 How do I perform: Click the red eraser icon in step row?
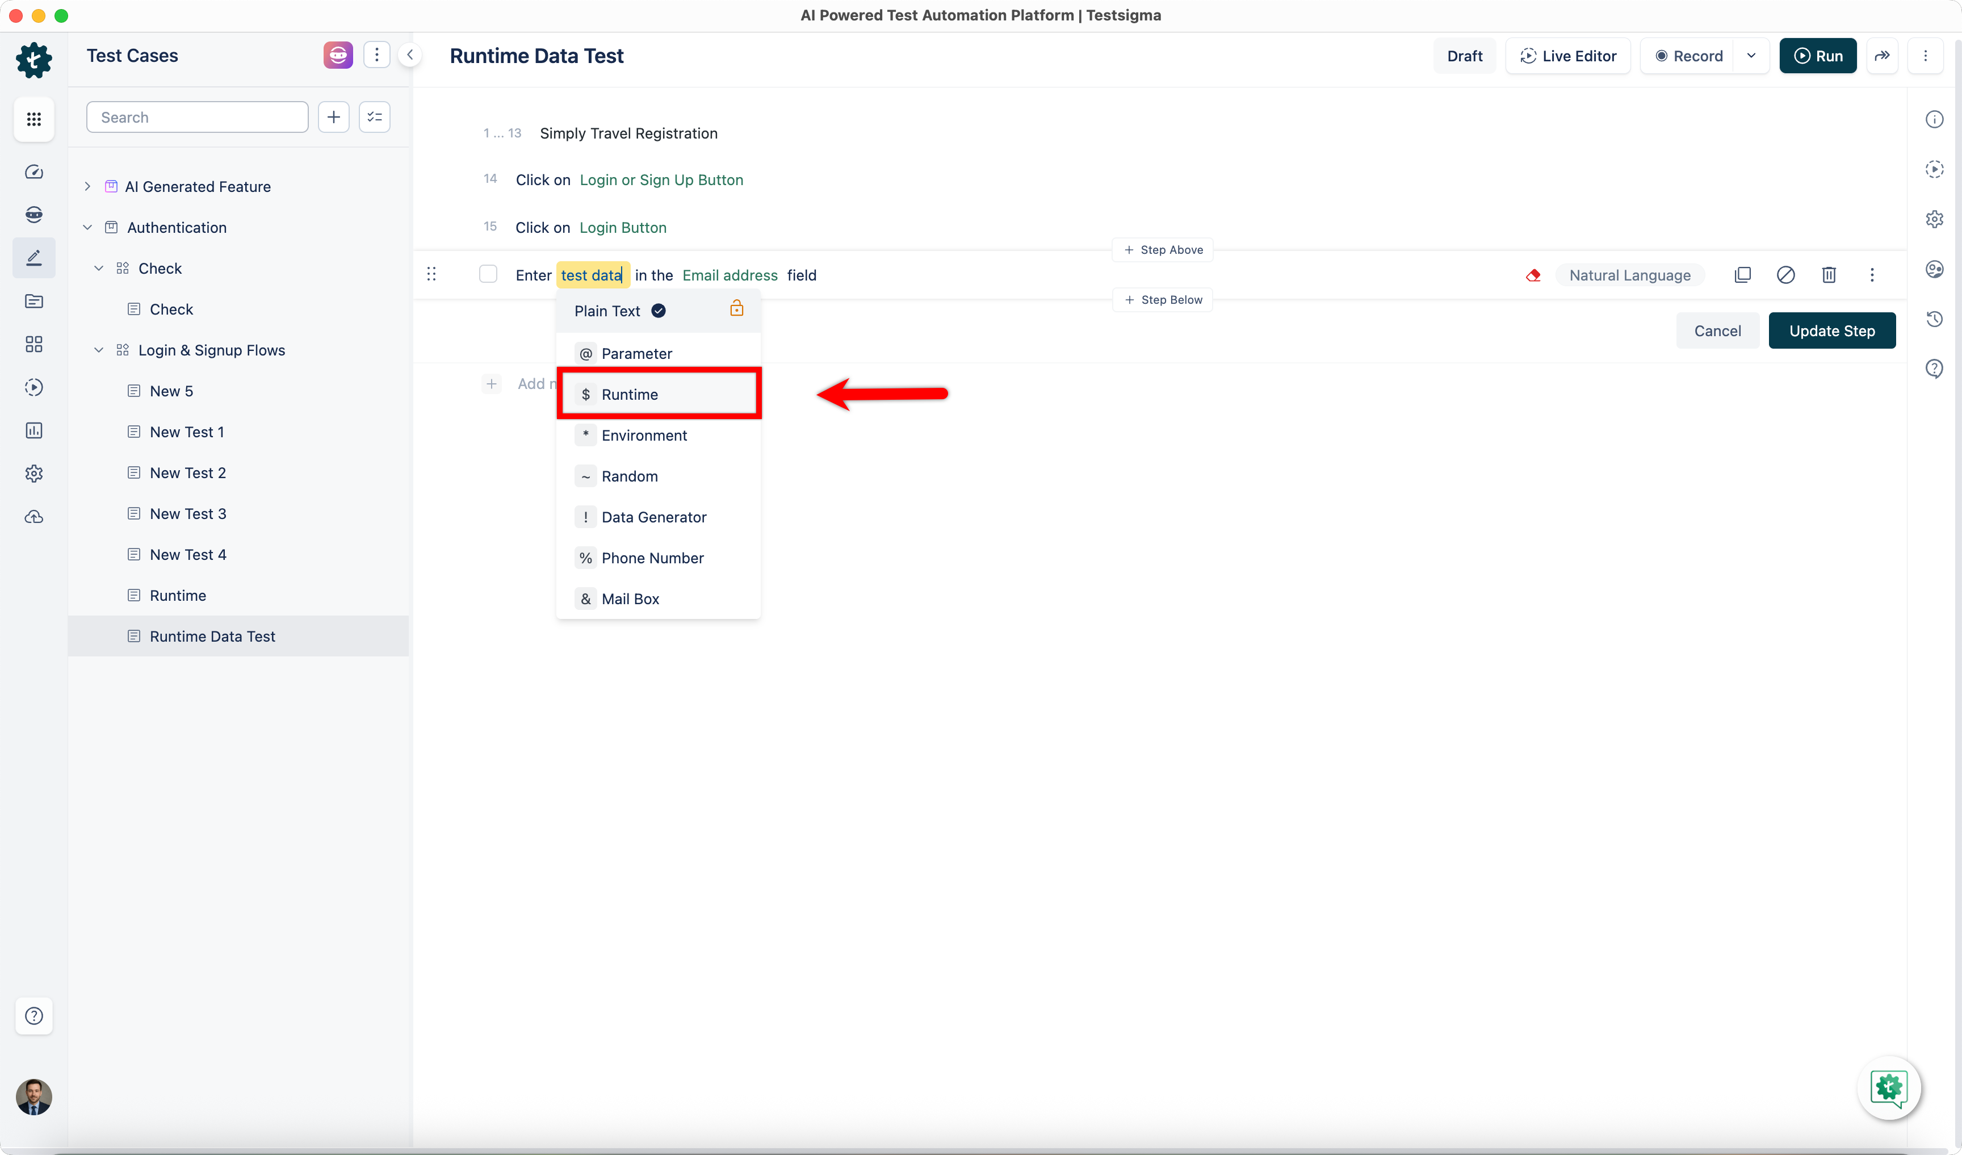pyautogui.click(x=1533, y=275)
